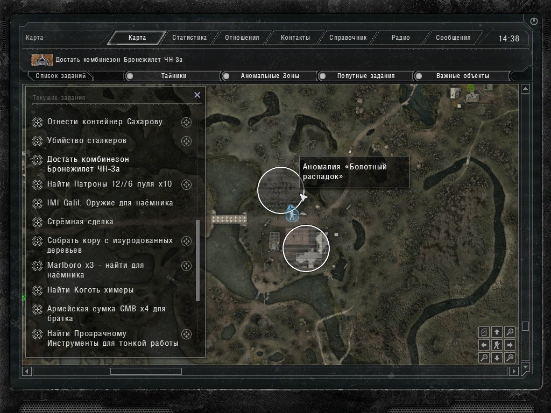Screen dimensions: 551x413
Task: Click the blue player marker on map
Action: 292,214
